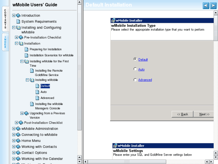Click the open book icon beside Installing and Configuring
The height and width of the screenshot is (164, 218).
(x=18, y=27)
